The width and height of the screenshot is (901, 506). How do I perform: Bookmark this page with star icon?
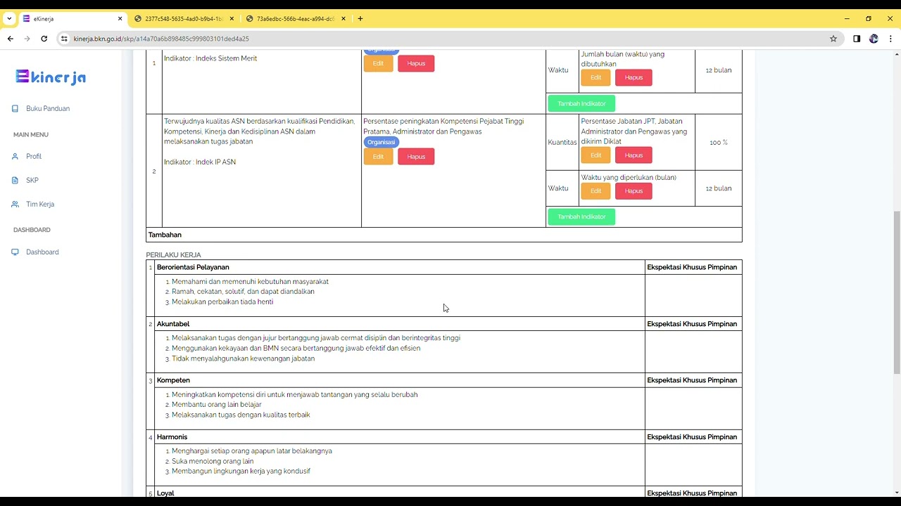point(833,39)
